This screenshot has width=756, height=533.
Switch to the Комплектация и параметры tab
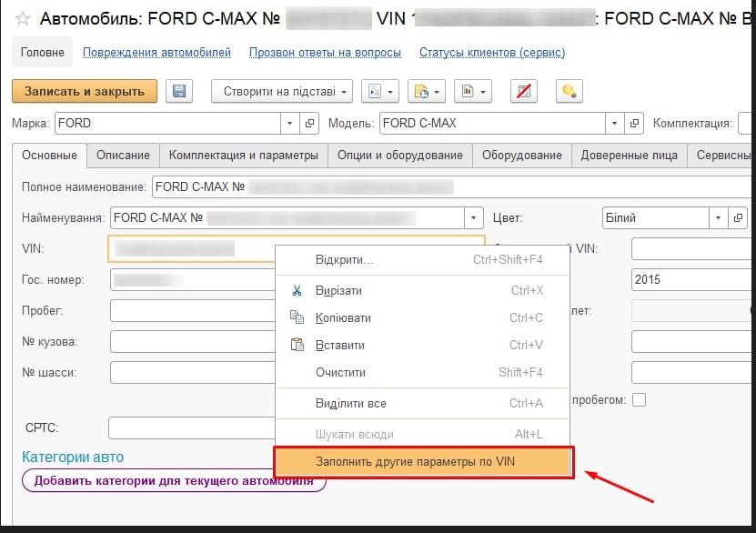[x=243, y=156]
